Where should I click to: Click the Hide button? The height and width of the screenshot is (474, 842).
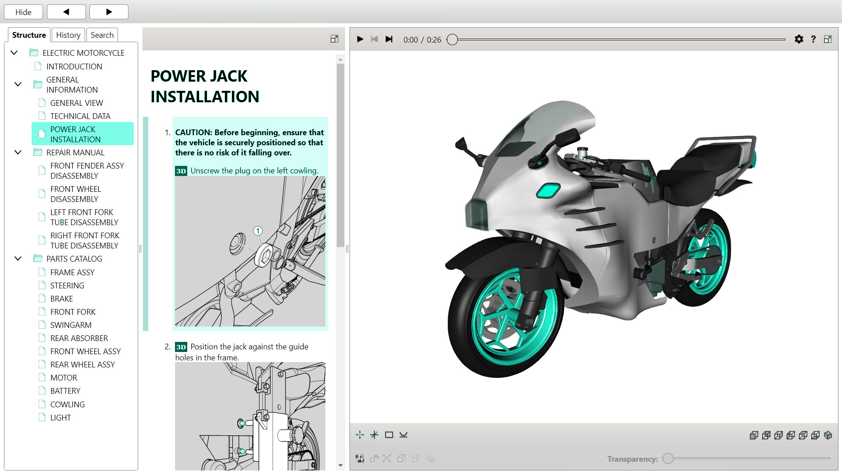23,12
